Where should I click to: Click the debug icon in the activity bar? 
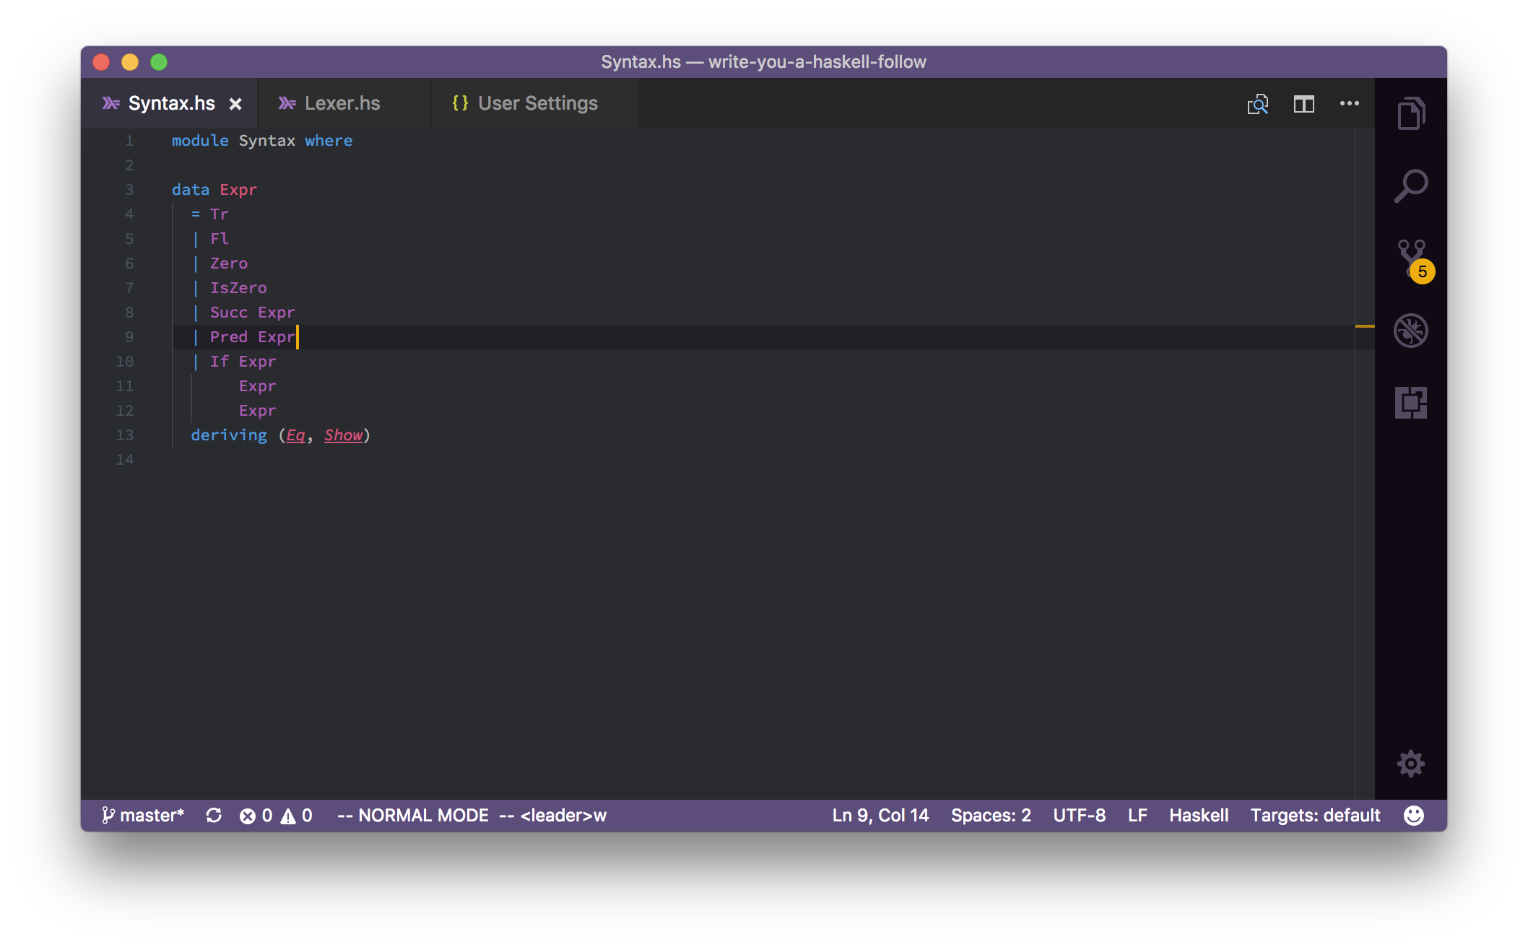pos(1411,331)
